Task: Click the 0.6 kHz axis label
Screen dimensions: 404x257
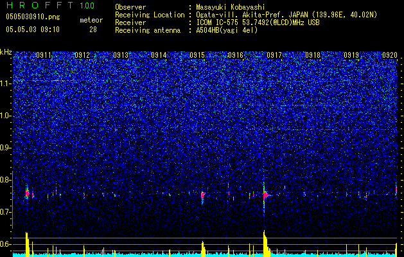Action: tap(6, 244)
